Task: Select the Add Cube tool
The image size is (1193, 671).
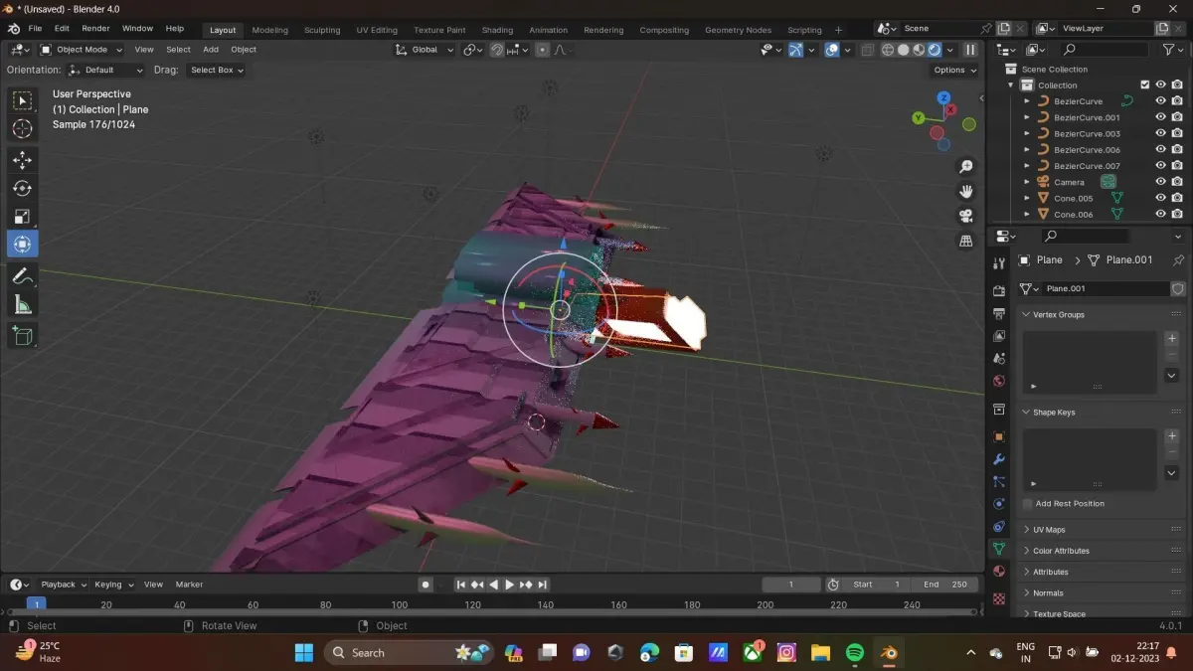Action: pyautogui.click(x=22, y=336)
